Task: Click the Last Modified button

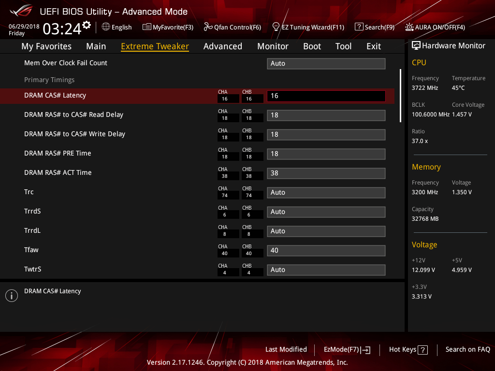Action: [x=286, y=349]
